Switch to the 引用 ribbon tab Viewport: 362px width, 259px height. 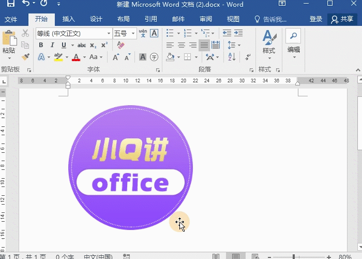pos(151,19)
